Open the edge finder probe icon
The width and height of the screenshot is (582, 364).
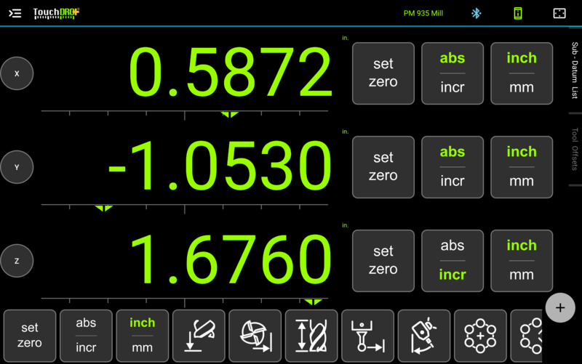pos(367,336)
